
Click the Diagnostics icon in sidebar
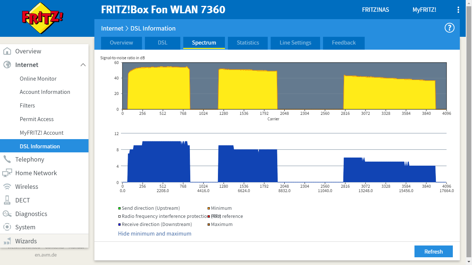tap(7, 214)
